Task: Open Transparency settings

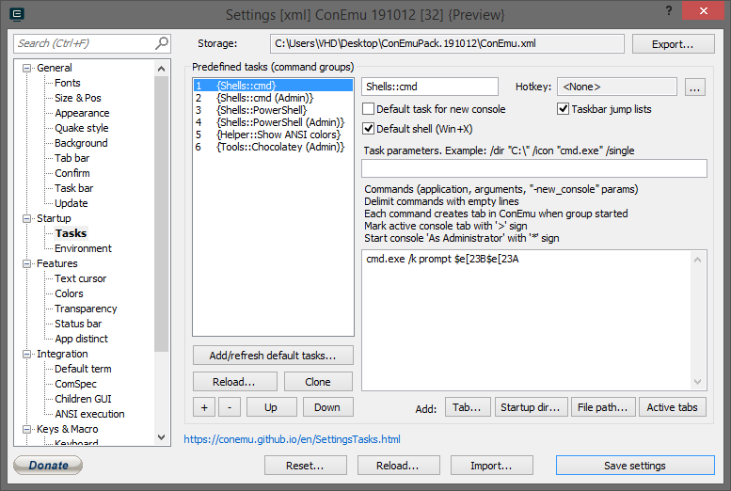Action: (x=86, y=309)
